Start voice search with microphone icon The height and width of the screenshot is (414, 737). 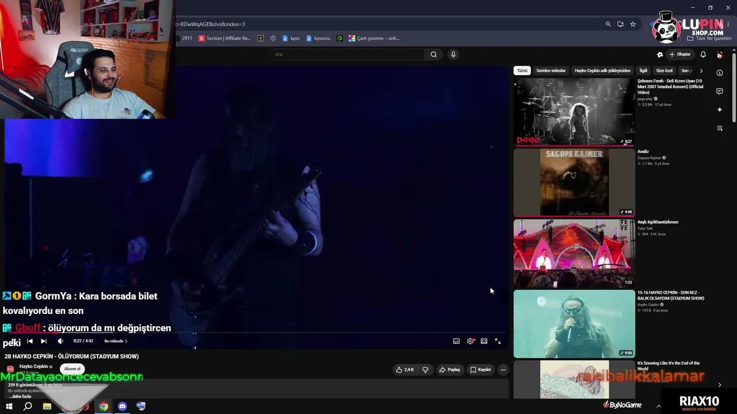pos(453,54)
